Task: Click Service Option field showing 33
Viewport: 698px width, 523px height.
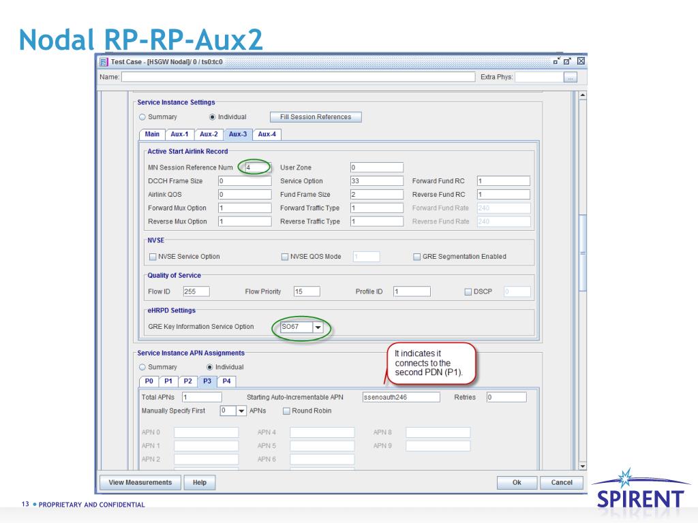Action: click(x=376, y=181)
